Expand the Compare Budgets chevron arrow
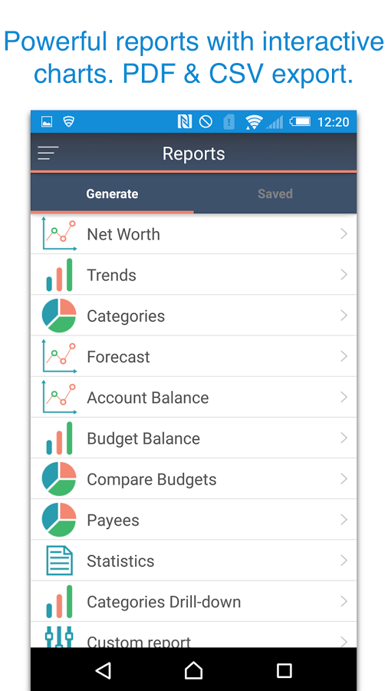Screen dimensions: 388x691 (344, 478)
